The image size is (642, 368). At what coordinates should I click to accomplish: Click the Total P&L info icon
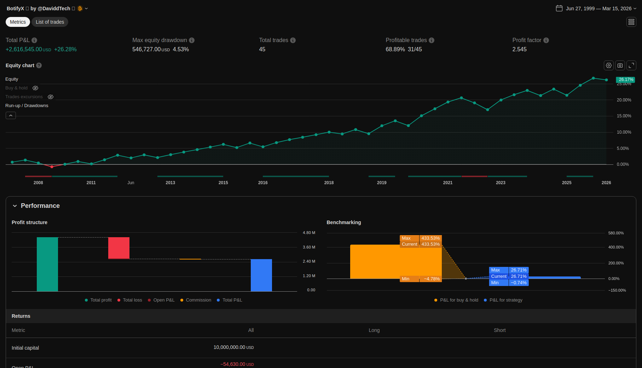[34, 40]
